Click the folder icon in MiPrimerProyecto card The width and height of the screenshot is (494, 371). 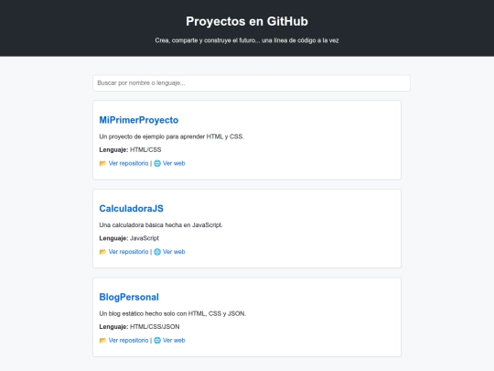point(102,163)
